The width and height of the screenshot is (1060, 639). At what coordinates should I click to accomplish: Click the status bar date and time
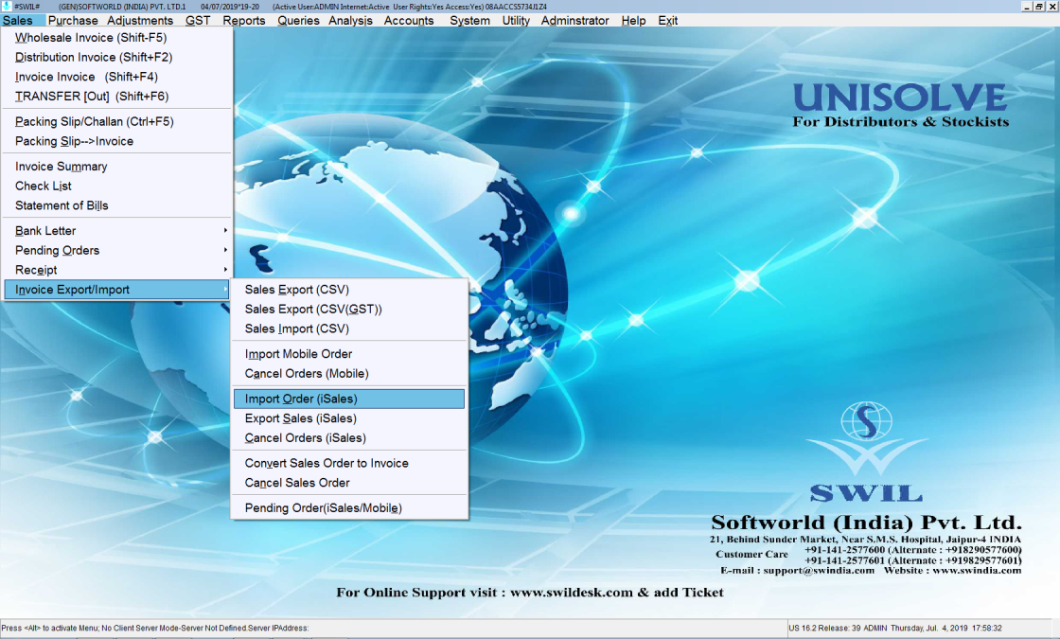point(946,629)
